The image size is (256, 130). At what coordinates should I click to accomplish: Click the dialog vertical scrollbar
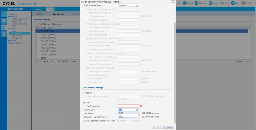[175, 73]
